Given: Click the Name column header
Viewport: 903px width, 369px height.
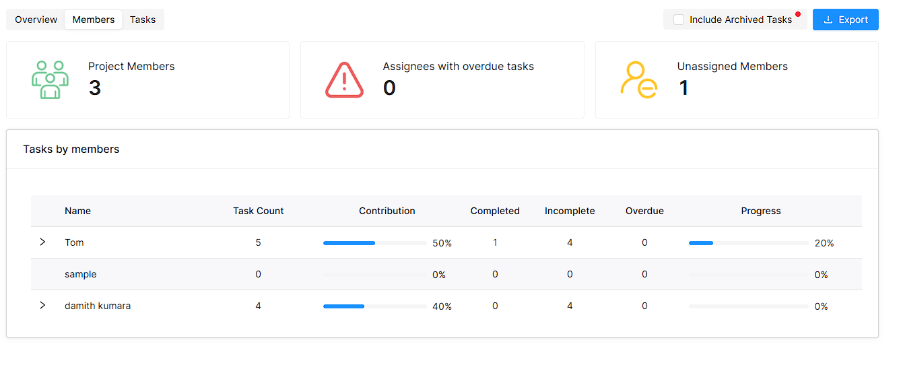Looking at the screenshot, I should (x=77, y=211).
